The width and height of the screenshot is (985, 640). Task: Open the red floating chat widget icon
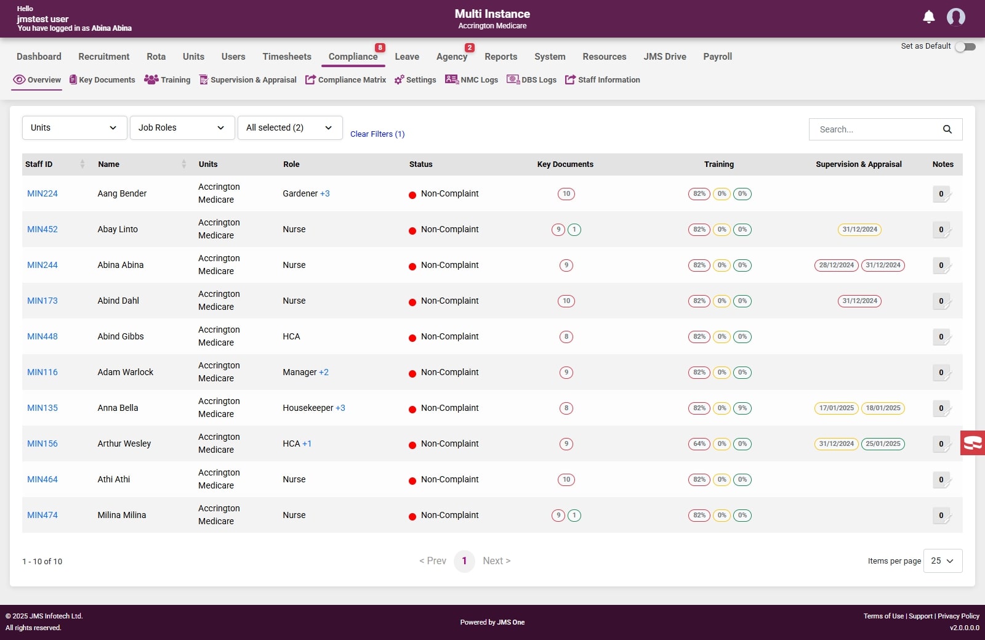[973, 443]
